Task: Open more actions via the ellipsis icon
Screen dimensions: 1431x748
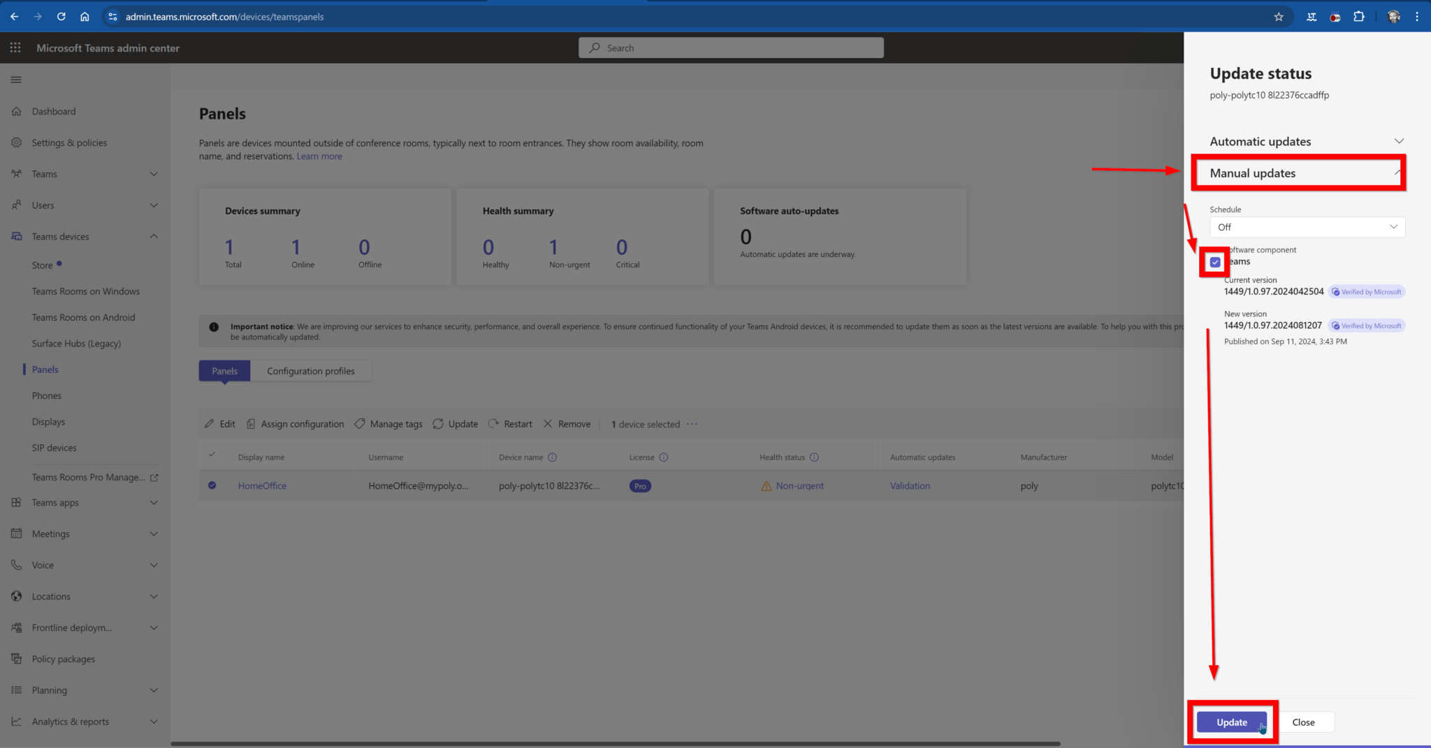Action: pyautogui.click(x=692, y=424)
